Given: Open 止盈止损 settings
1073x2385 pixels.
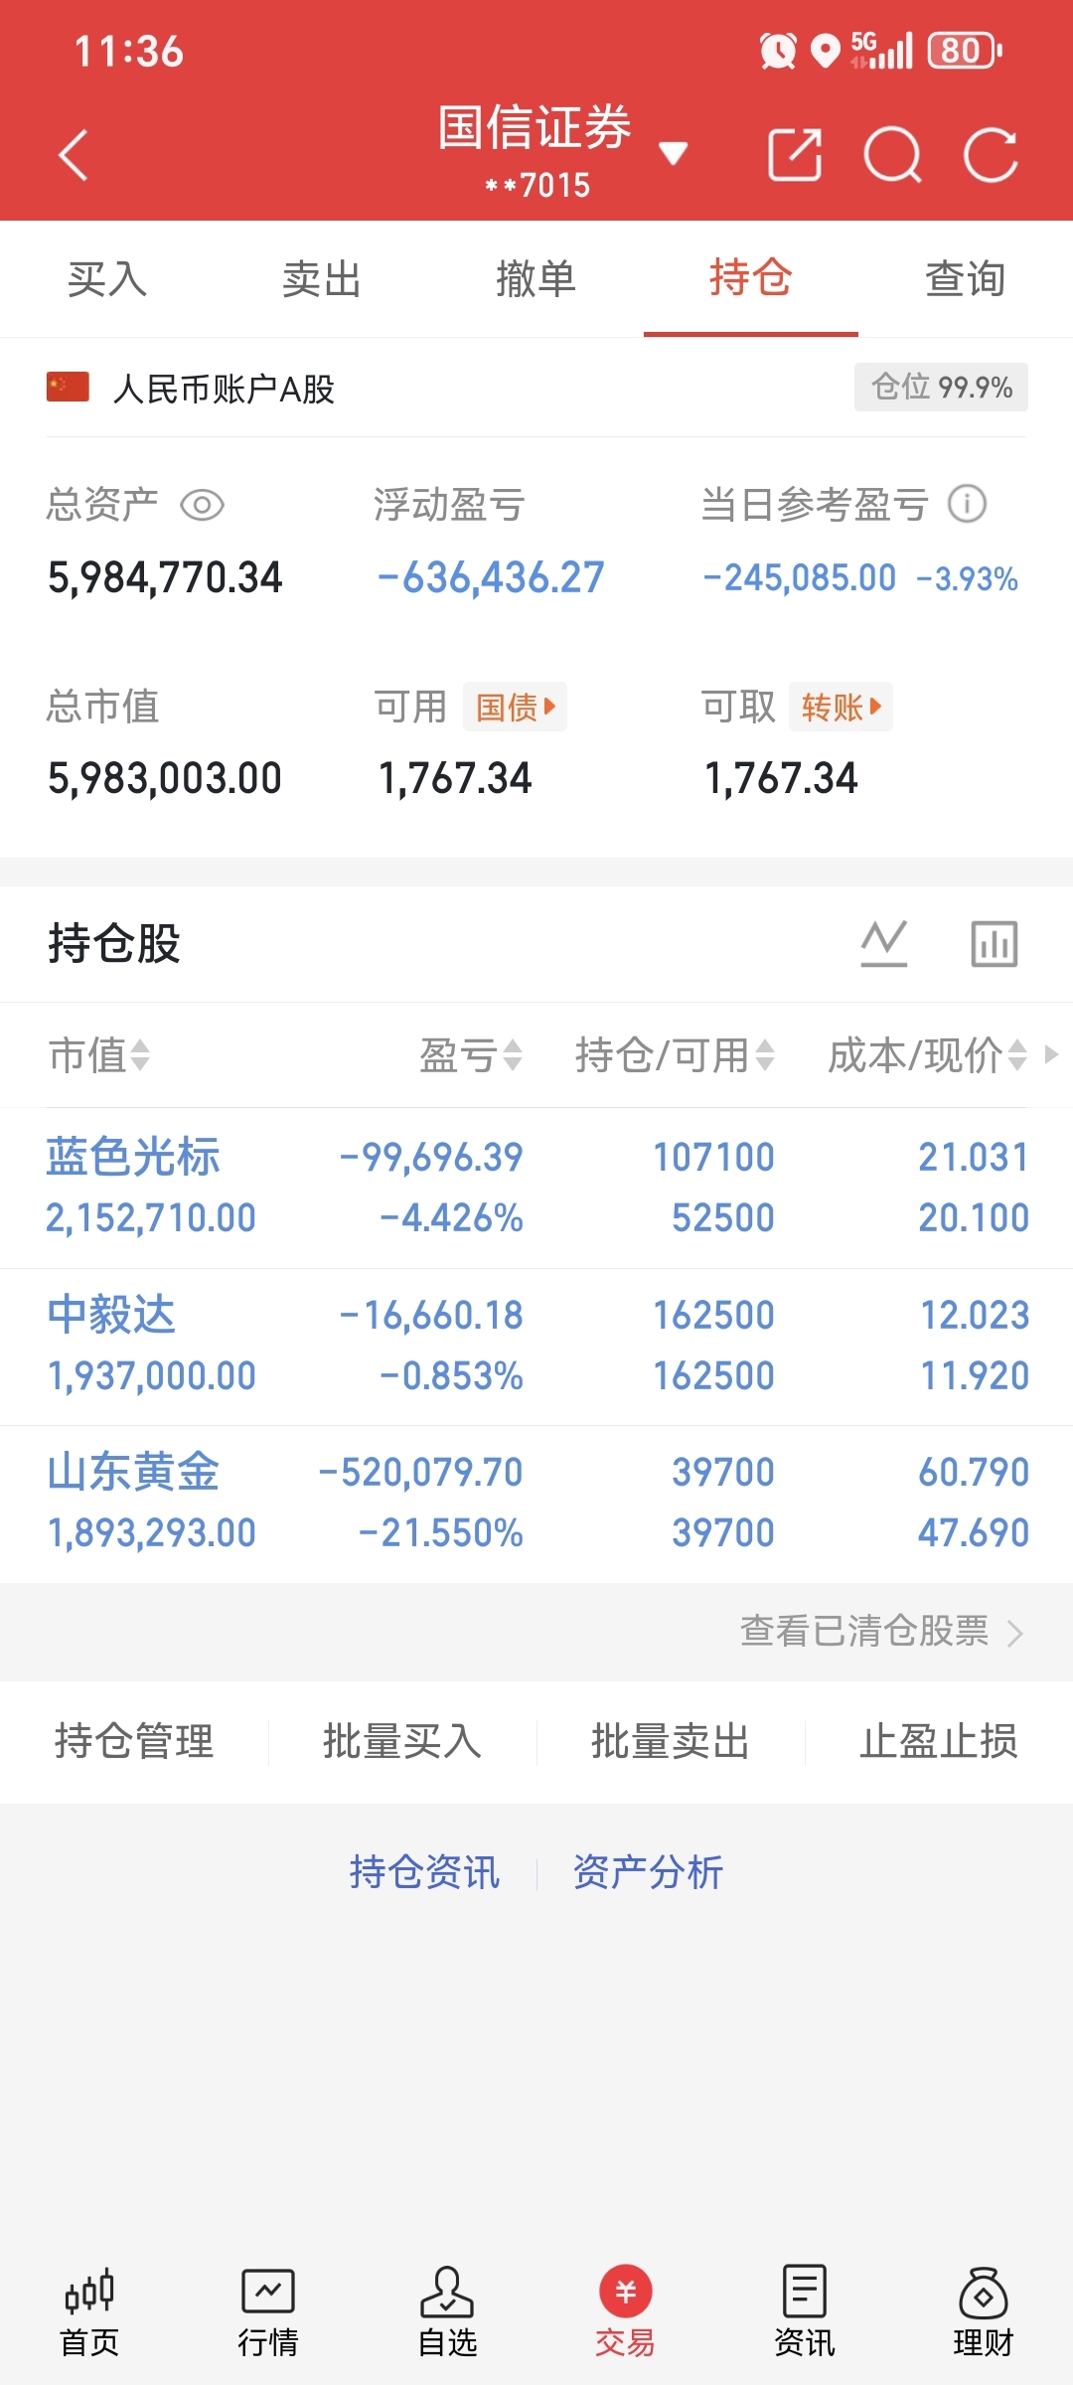Looking at the screenshot, I should 939,1741.
